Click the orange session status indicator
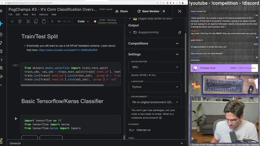260x146 pixels. [x=95, y=21]
